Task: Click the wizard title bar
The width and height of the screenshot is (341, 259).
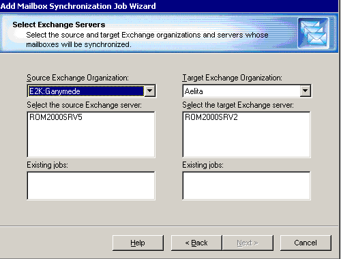Action: coord(169,6)
